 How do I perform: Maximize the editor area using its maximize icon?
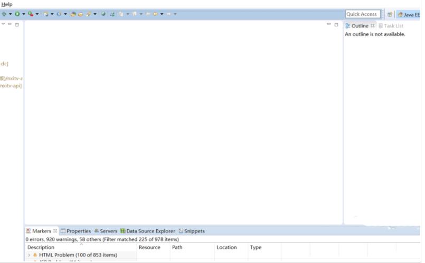(336, 24)
